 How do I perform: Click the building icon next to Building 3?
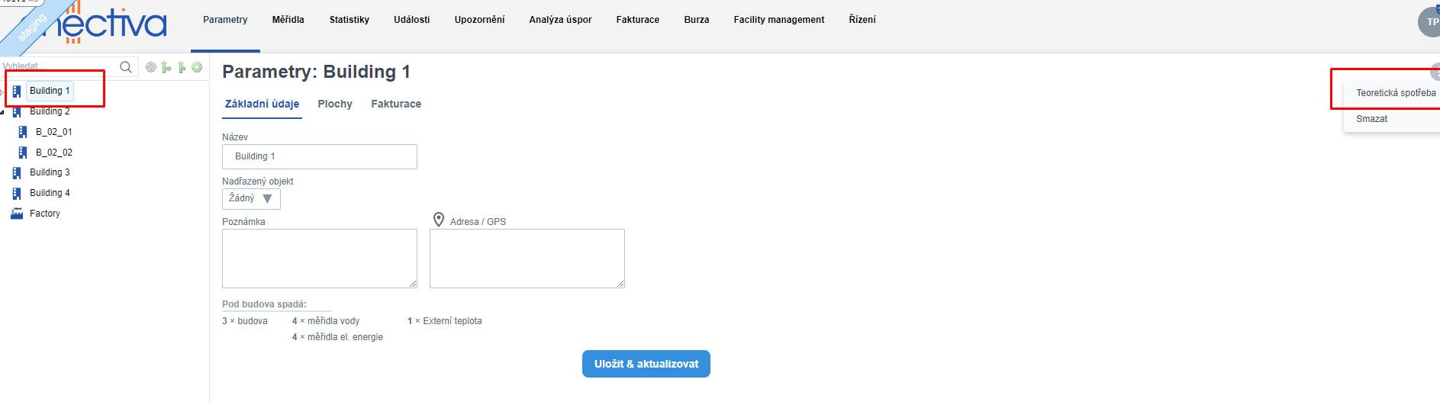coord(17,173)
